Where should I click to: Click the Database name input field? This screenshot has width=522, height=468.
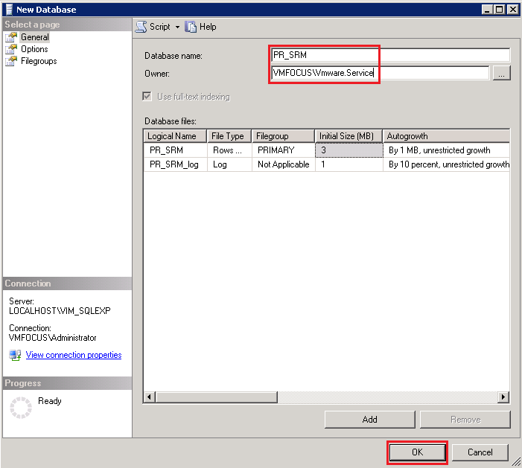coord(390,55)
